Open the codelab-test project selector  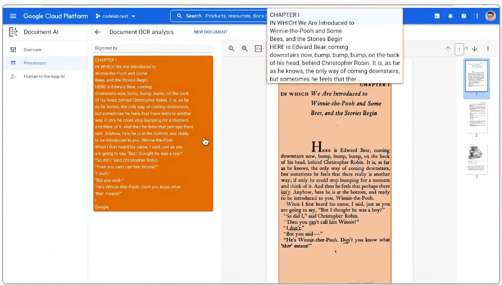115,16
